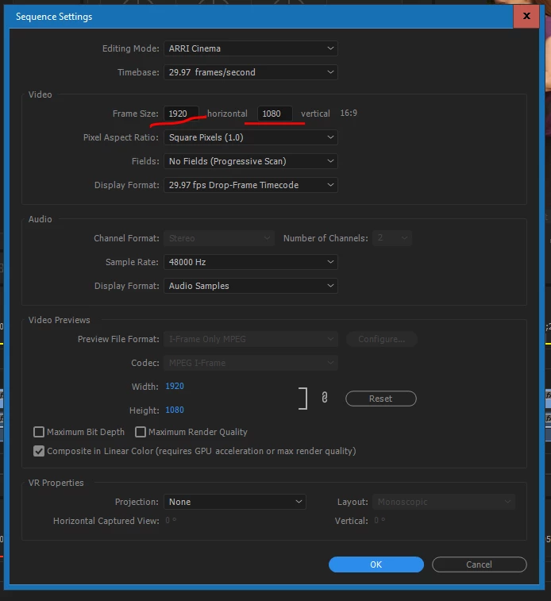Image resolution: width=551 pixels, height=601 pixels.
Task: Open the Editing Mode dropdown
Action: 251,48
